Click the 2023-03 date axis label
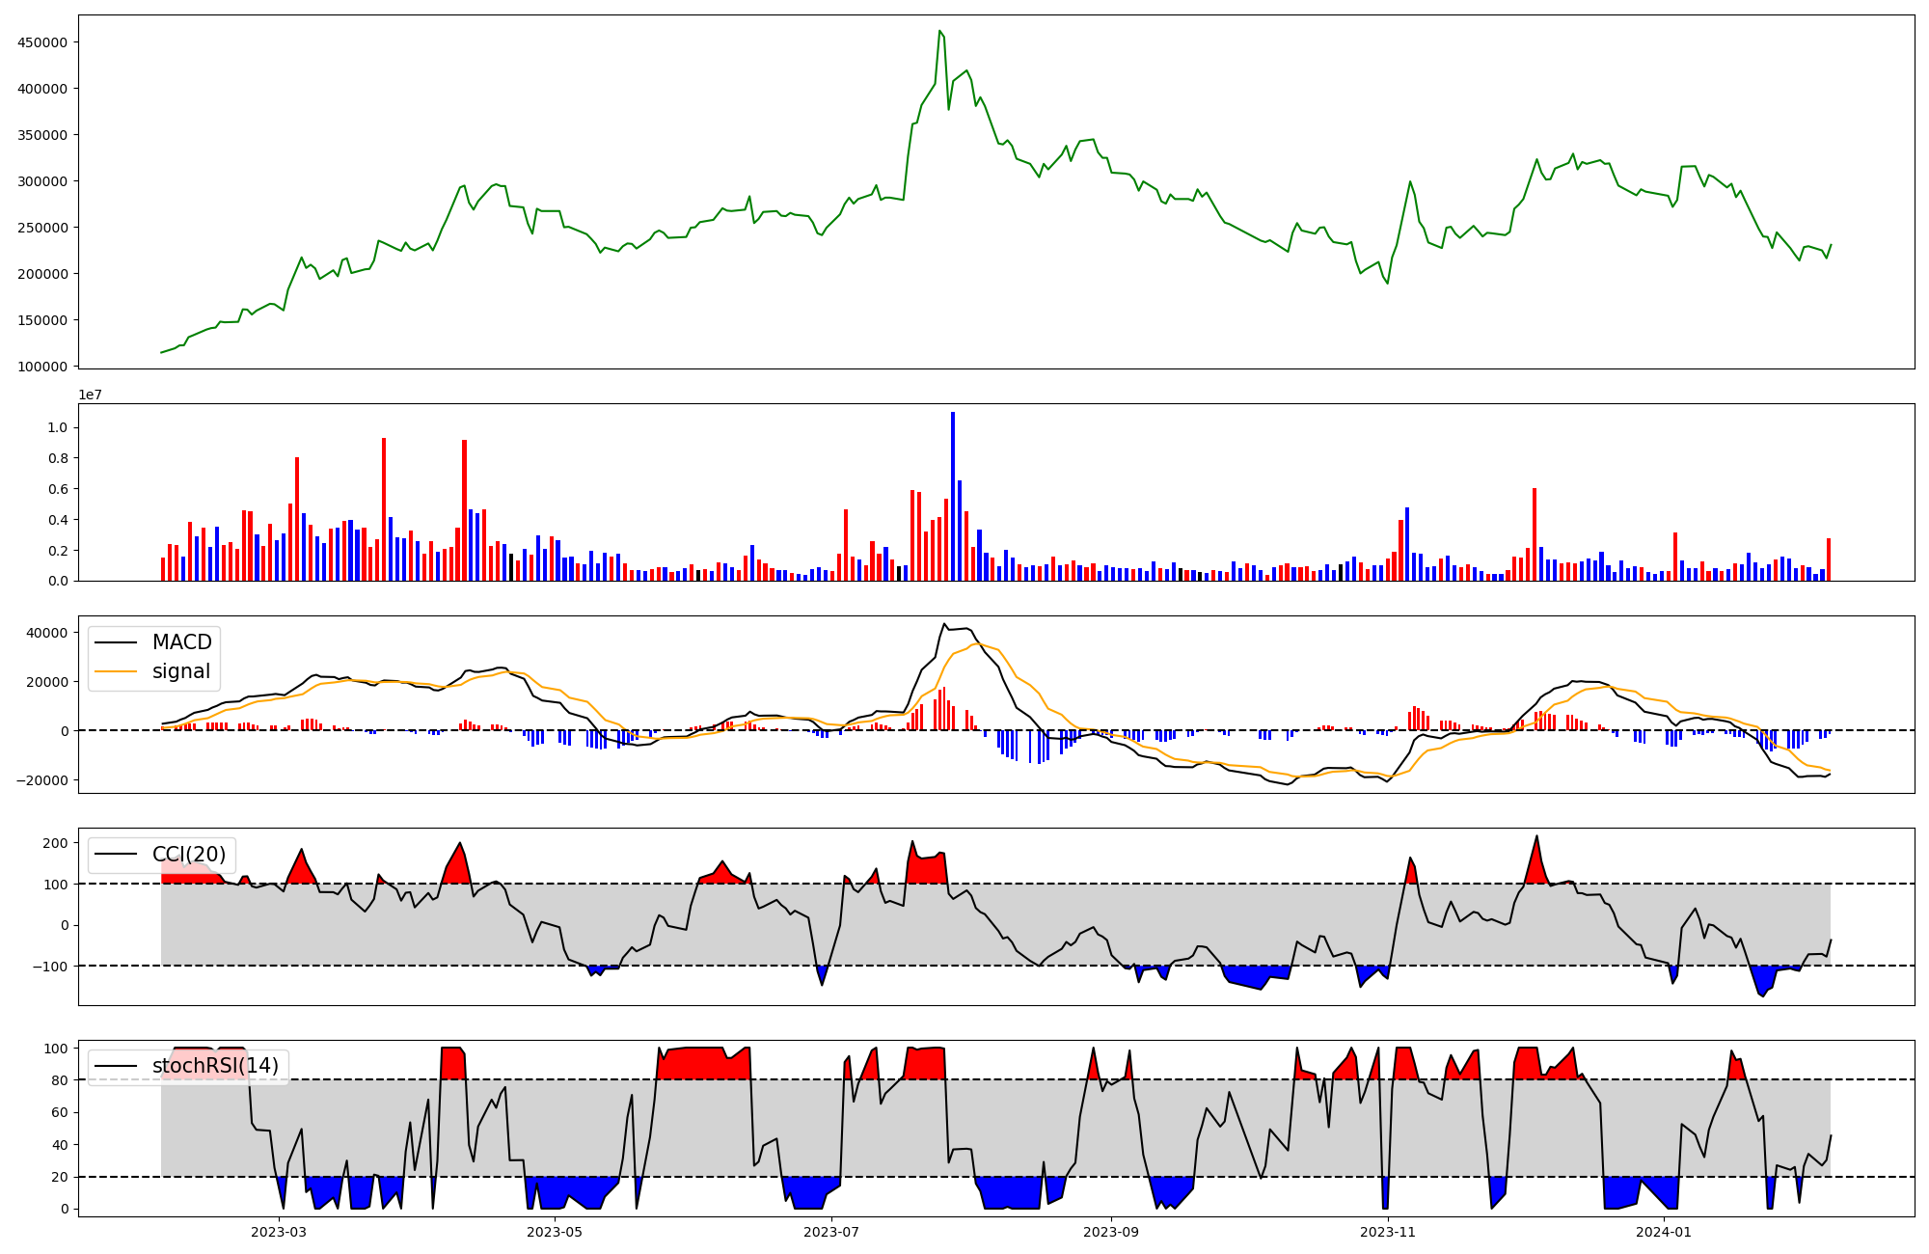Image resolution: width=1929 pixels, height=1254 pixels. [x=279, y=1232]
